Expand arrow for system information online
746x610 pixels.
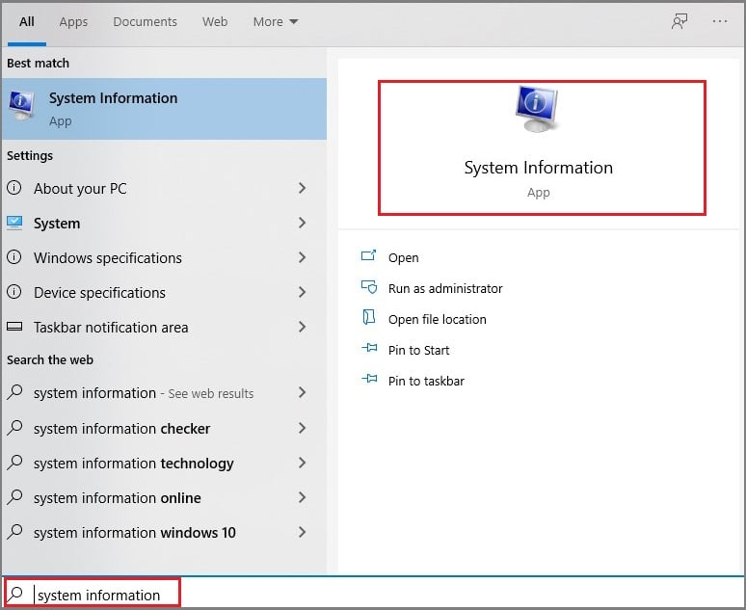click(x=302, y=497)
